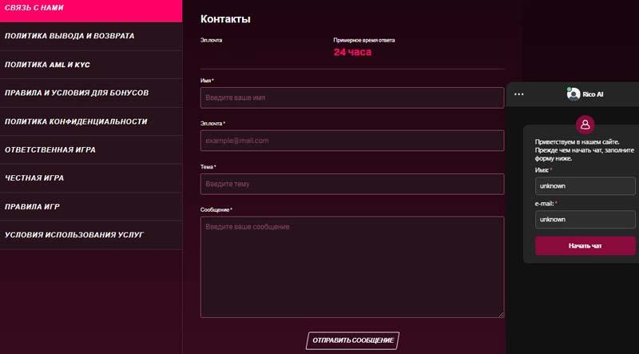The image size is (639, 354).
Task: Focus the Имя field in contact form
Action: click(x=351, y=97)
